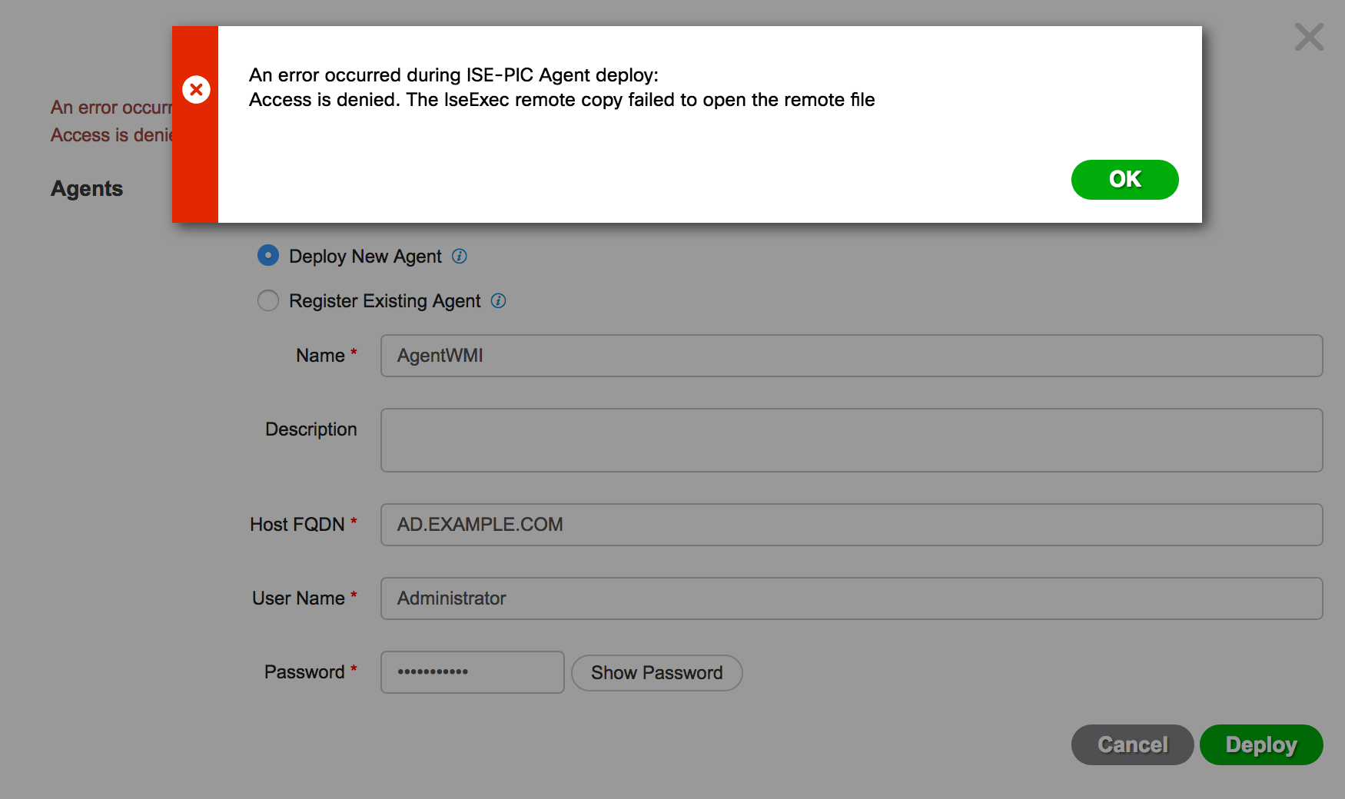Click the 'An error occurred during ISE-PIC Agent deploy' text
This screenshot has height=799, width=1345.
(x=453, y=75)
